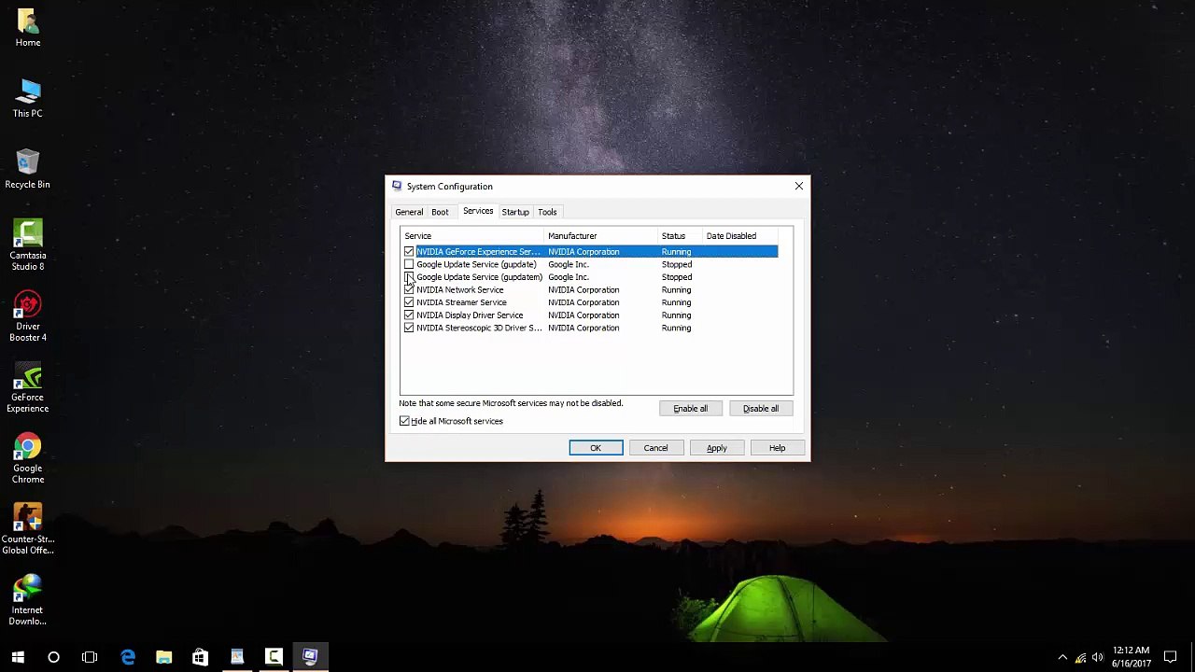
Task: Open the network tray icon
Action: (x=1080, y=657)
